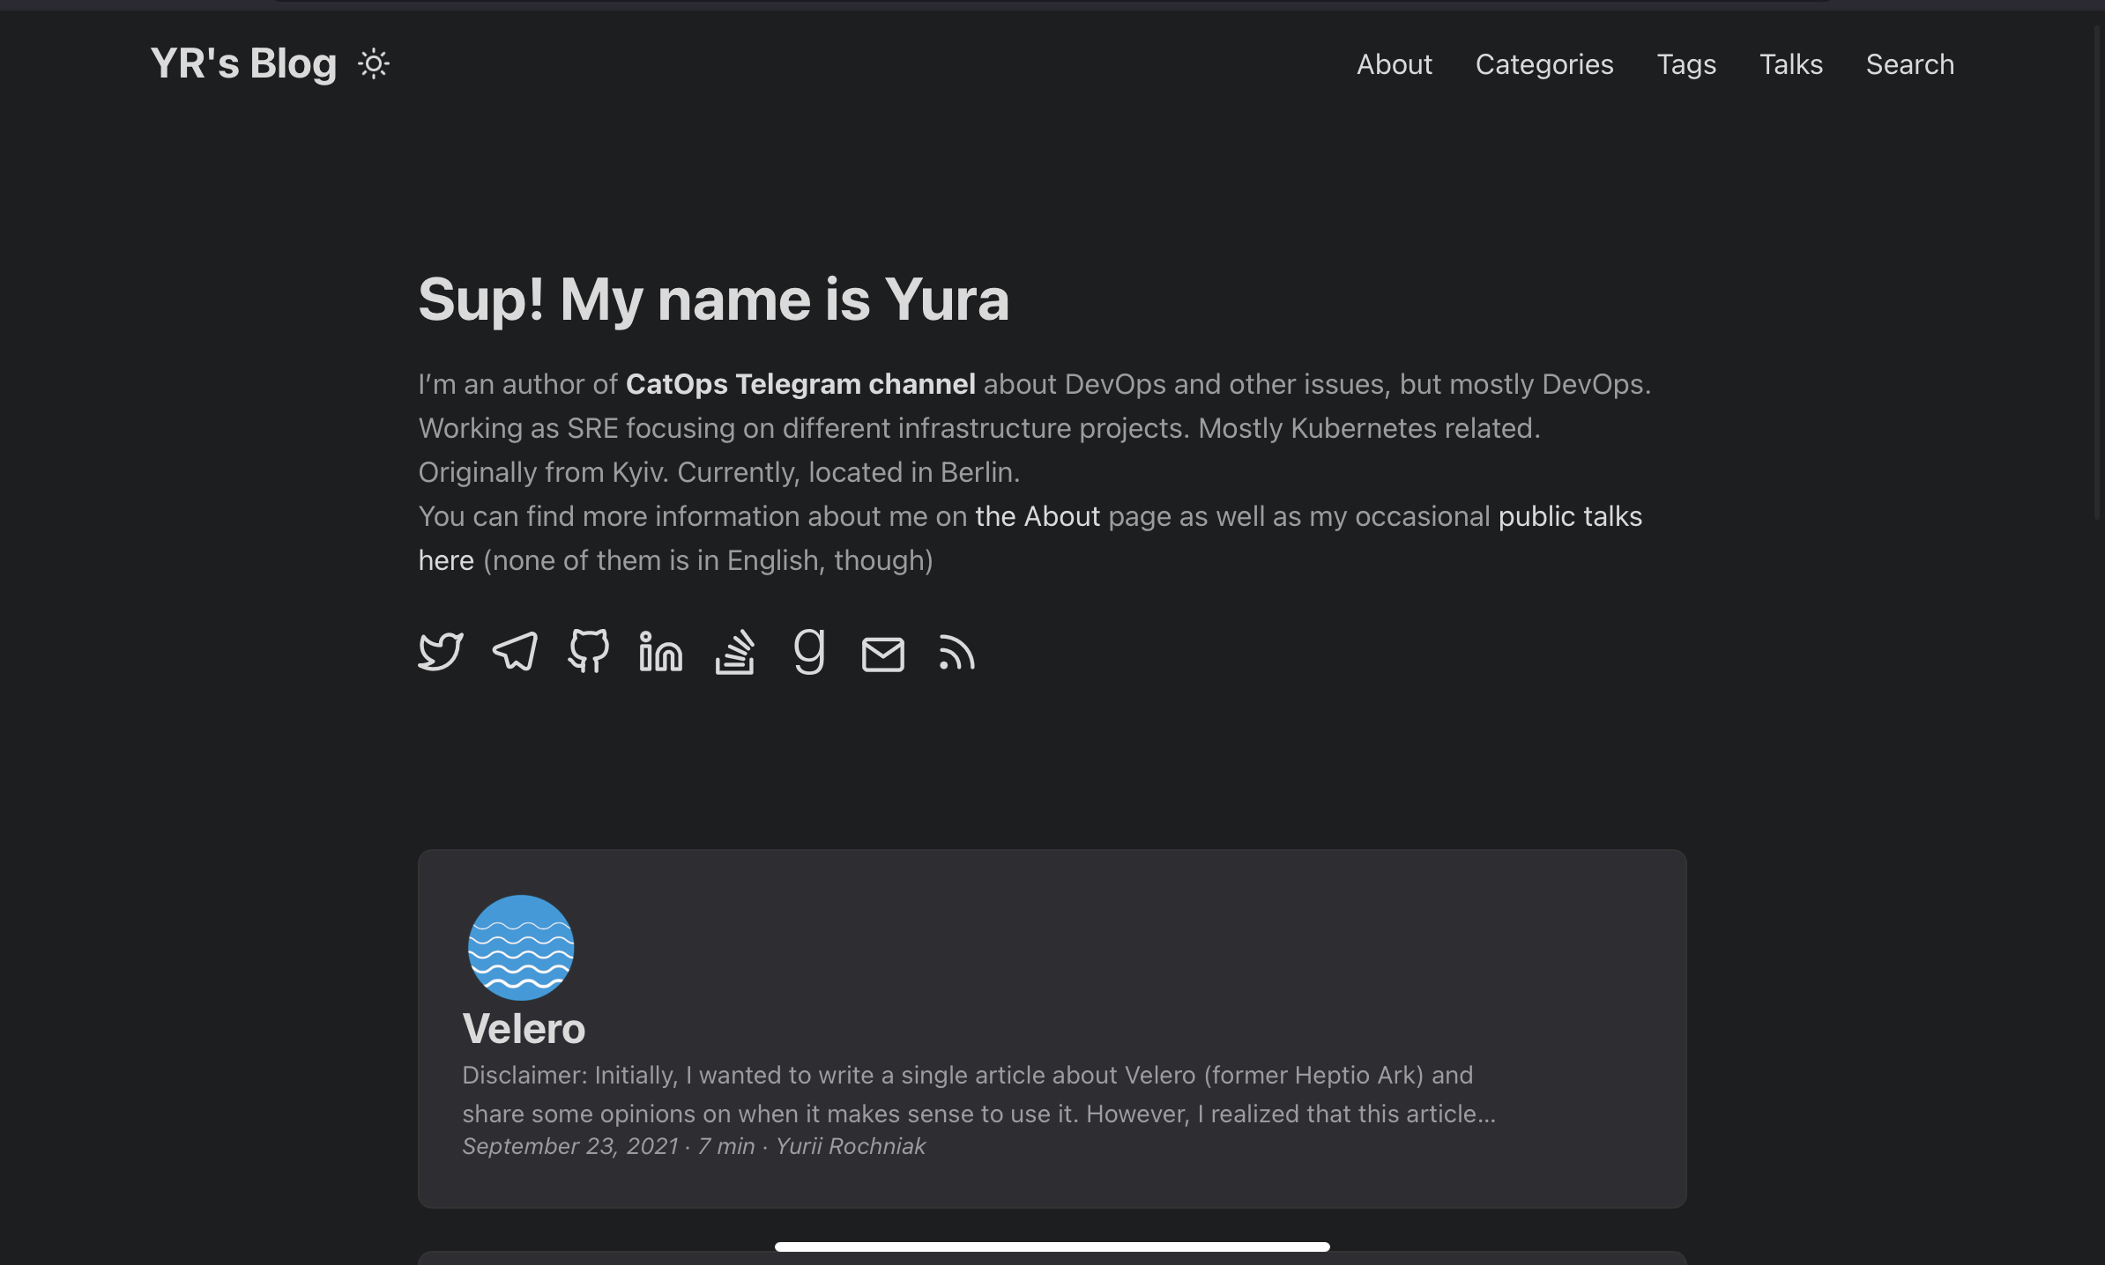2105x1265 pixels.
Task: Open the Stack Overflow icon
Action: click(735, 652)
